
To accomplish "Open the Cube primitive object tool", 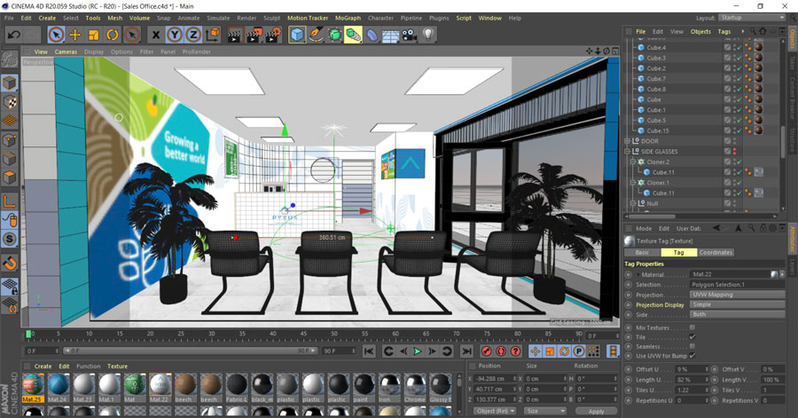I will 297,35.
